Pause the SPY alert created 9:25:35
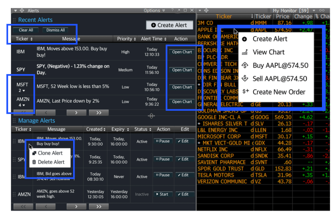This screenshot has width=336, height=220. coord(163,159)
